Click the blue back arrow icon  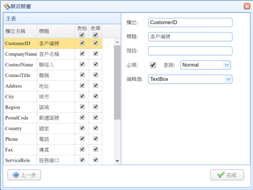pyautogui.click(x=16, y=175)
